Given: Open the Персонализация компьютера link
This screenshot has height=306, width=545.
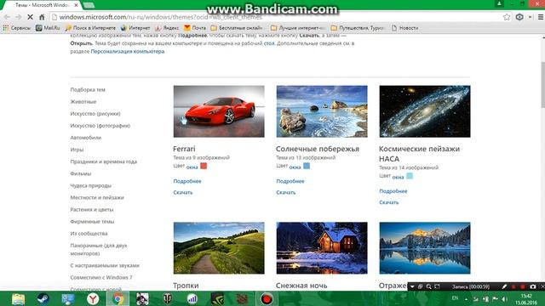Looking at the screenshot, I should point(128,51).
